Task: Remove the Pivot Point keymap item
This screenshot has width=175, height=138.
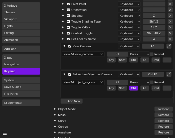Action: pos(170,4)
